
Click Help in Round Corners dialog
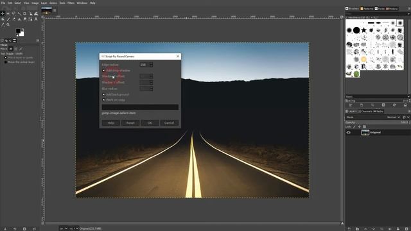tap(111, 123)
